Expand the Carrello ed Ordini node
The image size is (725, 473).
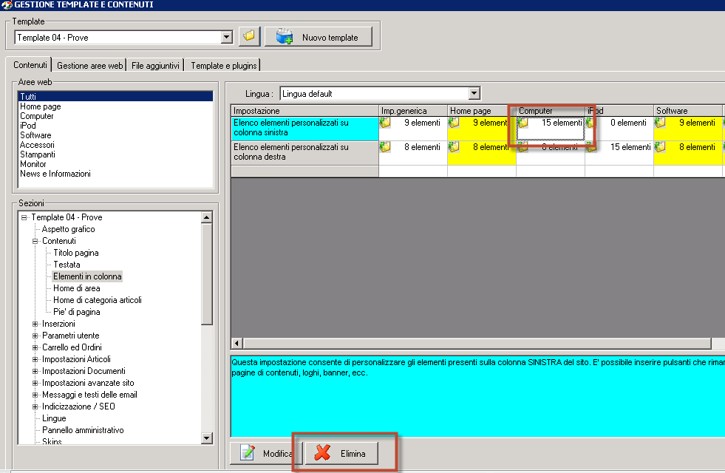point(35,347)
